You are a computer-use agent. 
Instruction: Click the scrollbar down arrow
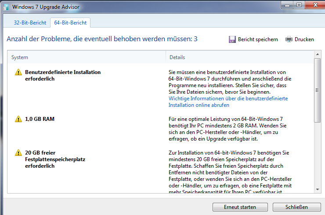(x=318, y=189)
